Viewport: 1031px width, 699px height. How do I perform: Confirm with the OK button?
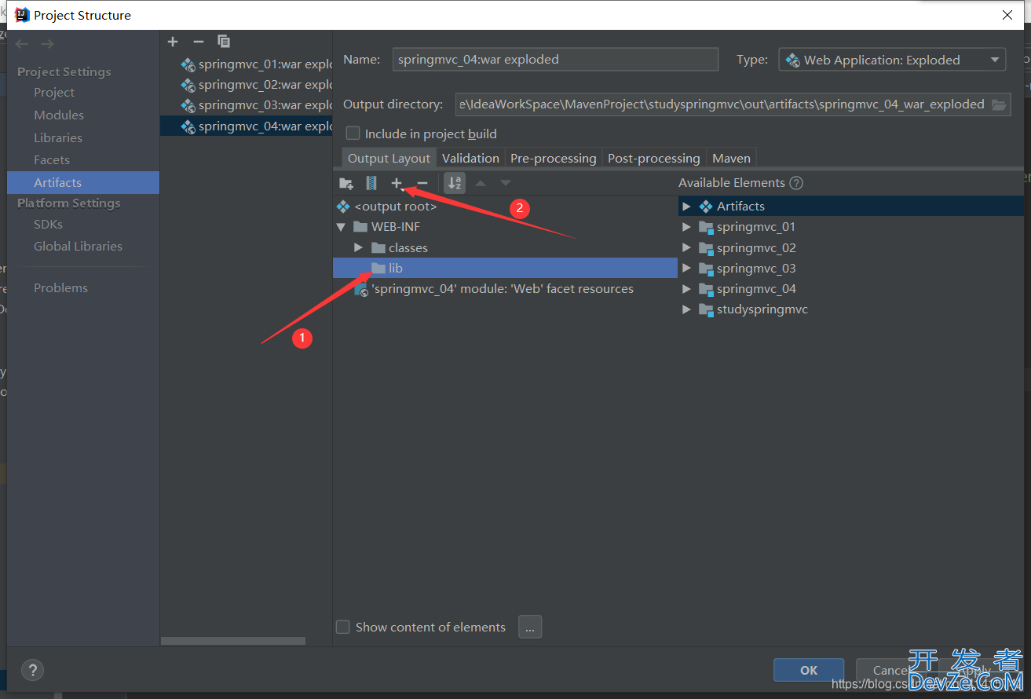pyautogui.click(x=809, y=670)
